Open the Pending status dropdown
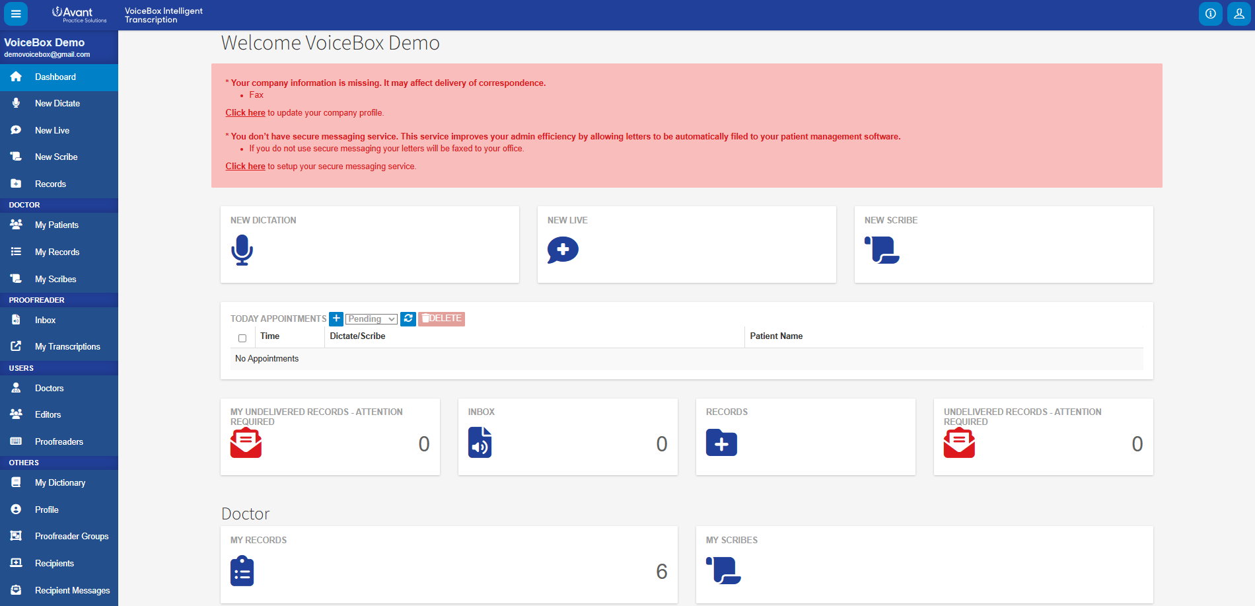Viewport: 1255px width, 606px height. tap(371, 319)
